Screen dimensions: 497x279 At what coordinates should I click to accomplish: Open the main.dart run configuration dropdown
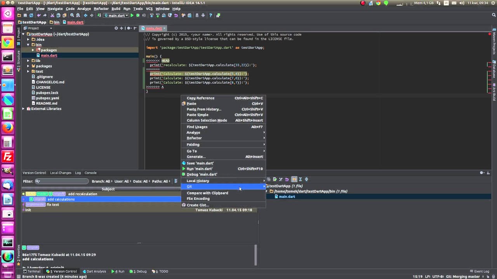pyautogui.click(x=116, y=15)
